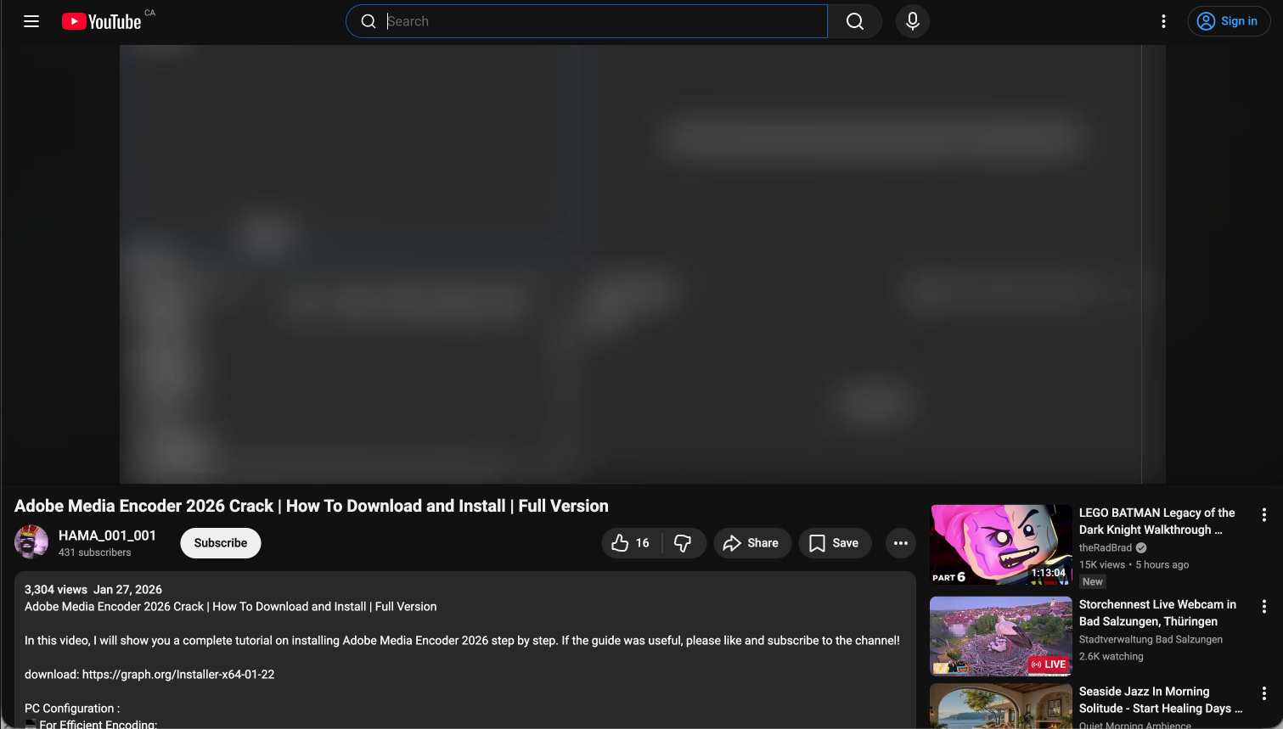Open options for Storchennest webcam video
The width and height of the screenshot is (1283, 729).
[1264, 607]
